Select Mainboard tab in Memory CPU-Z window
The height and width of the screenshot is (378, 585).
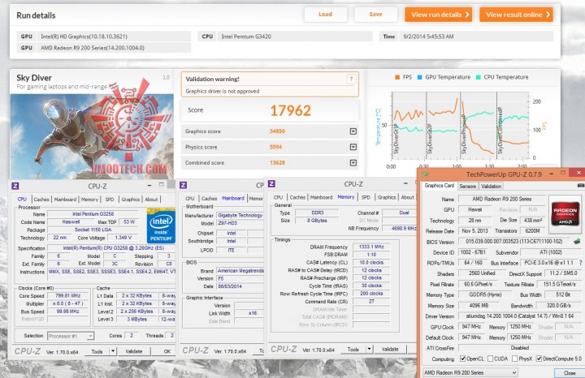coord(321,197)
